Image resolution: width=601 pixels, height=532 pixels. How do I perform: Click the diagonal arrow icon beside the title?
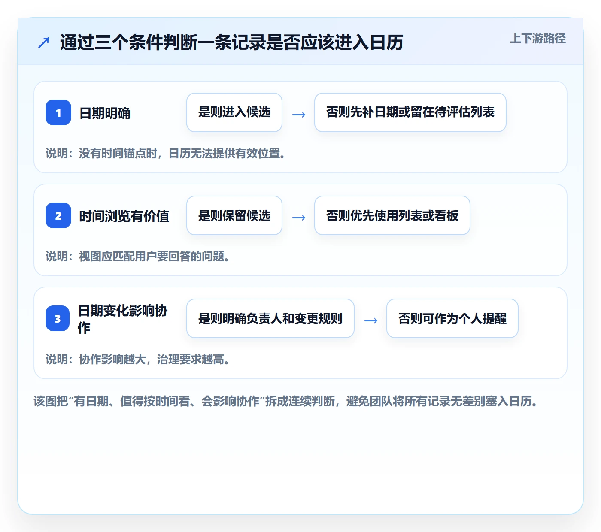point(44,42)
